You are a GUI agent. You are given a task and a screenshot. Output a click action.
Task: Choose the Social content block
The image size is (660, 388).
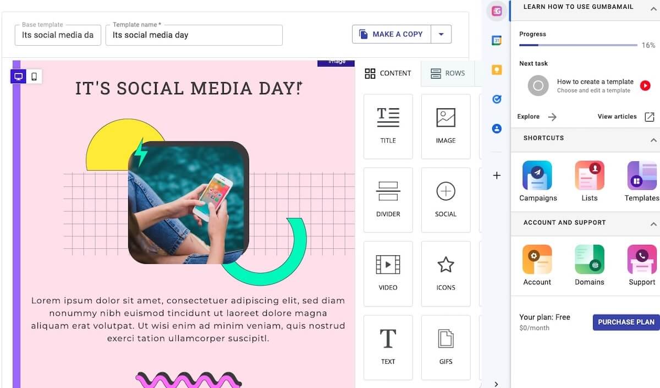pos(446,199)
